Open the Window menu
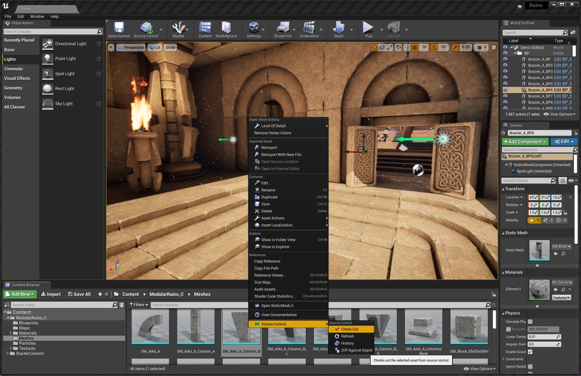The image size is (581, 376). [37, 16]
